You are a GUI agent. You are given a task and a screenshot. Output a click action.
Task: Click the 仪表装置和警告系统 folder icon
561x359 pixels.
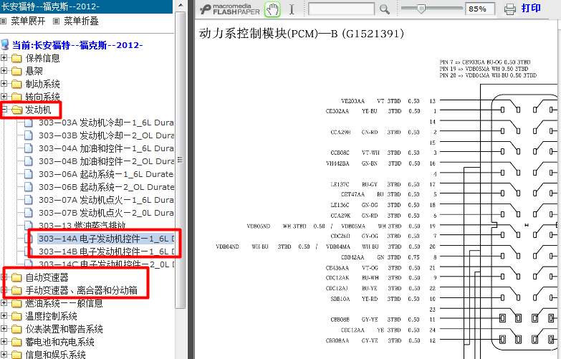point(16,329)
